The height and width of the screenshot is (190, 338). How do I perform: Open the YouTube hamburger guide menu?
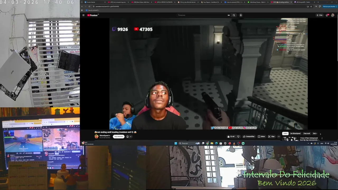point(83,15)
